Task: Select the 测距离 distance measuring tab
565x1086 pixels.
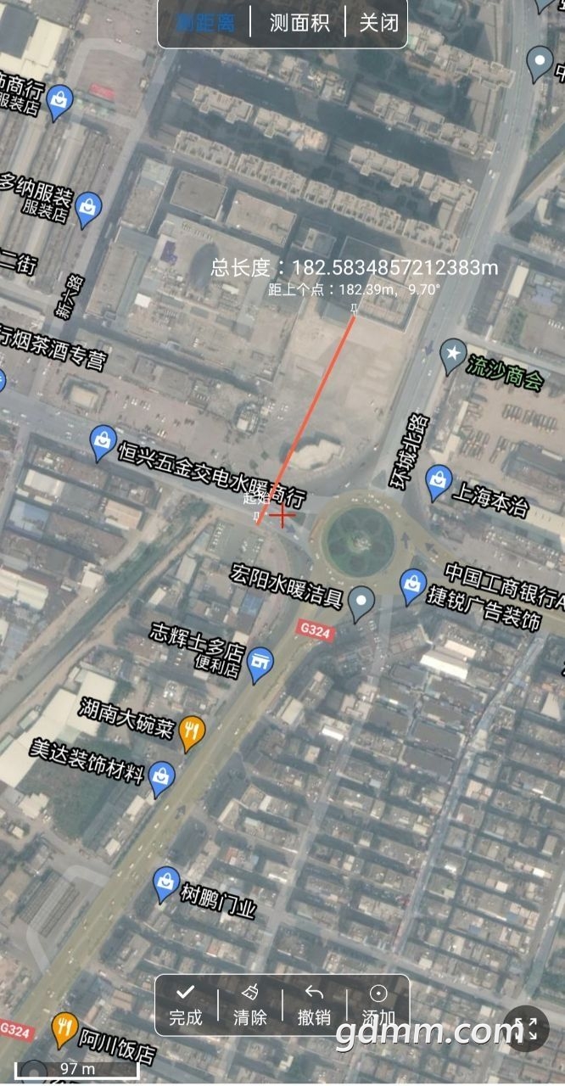Action: 206,23
